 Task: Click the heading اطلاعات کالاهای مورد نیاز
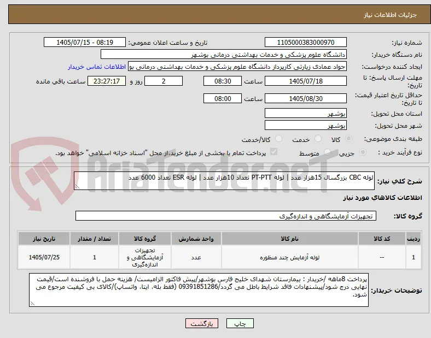(x=382, y=198)
